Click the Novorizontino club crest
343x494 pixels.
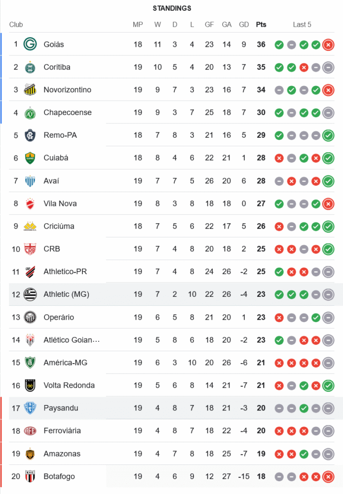30,90
